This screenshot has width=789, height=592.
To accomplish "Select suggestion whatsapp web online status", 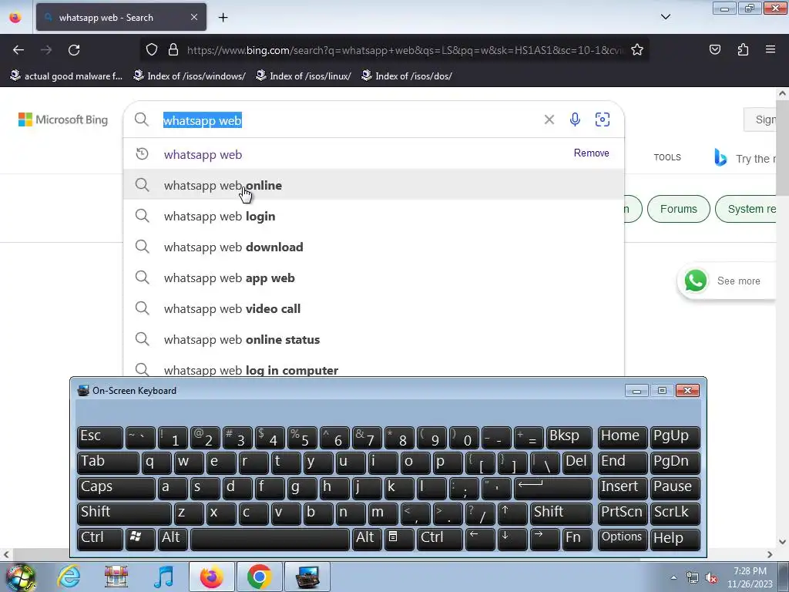I will [x=374, y=340].
